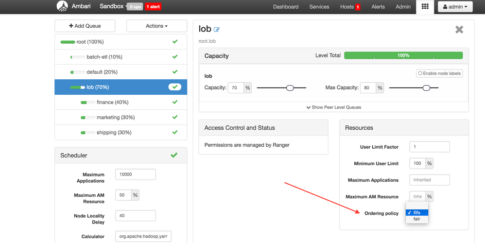Viewport: 485px width, 243px height.
Task: Select fair ordering policy option
Action: (417, 219)
